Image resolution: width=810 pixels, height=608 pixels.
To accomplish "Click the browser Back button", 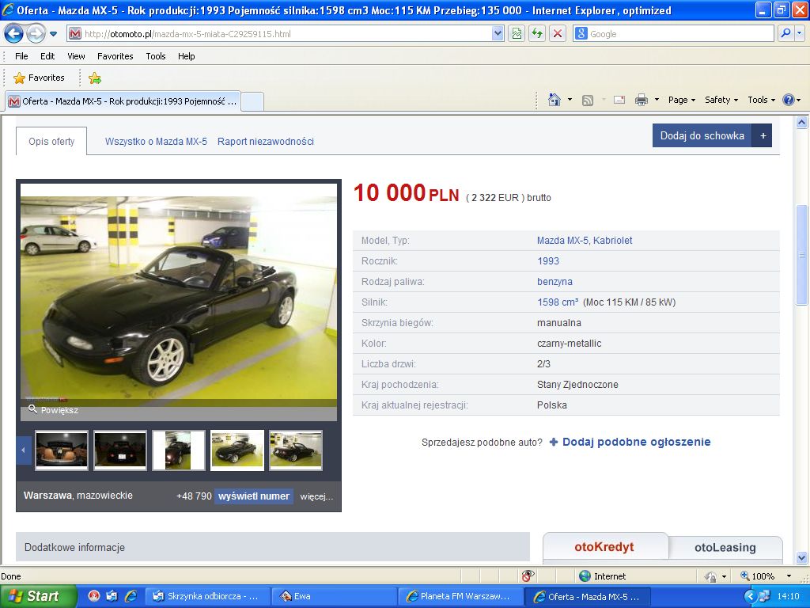I will (13, 34).
